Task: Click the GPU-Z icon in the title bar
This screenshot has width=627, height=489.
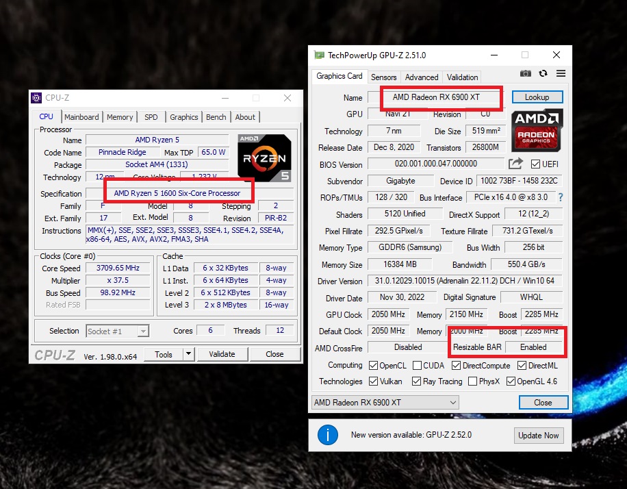Action: click(318, 55)
